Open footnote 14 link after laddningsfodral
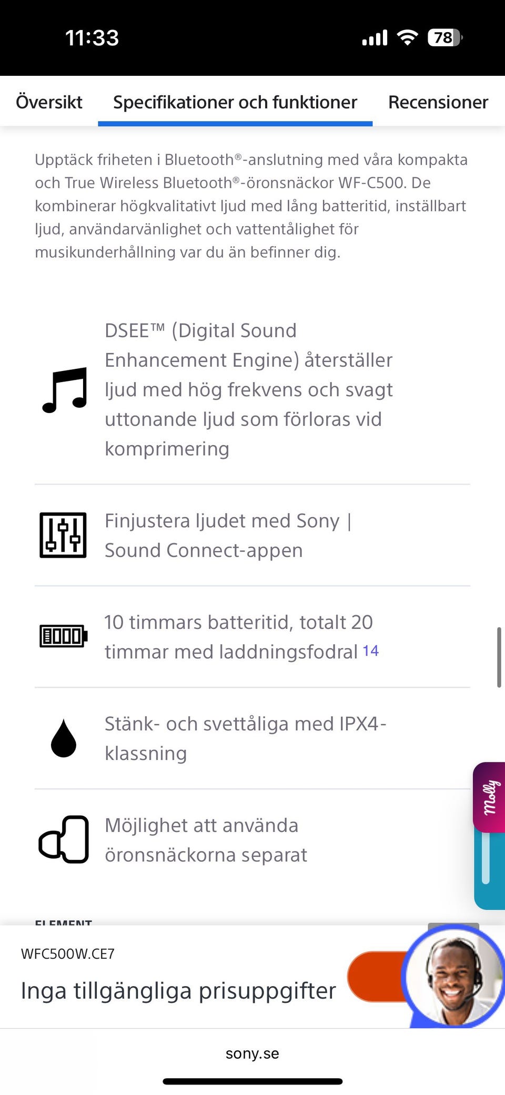Image resolution: width=505 pixels, height=1095 pixels. click(x=371, y=651)
